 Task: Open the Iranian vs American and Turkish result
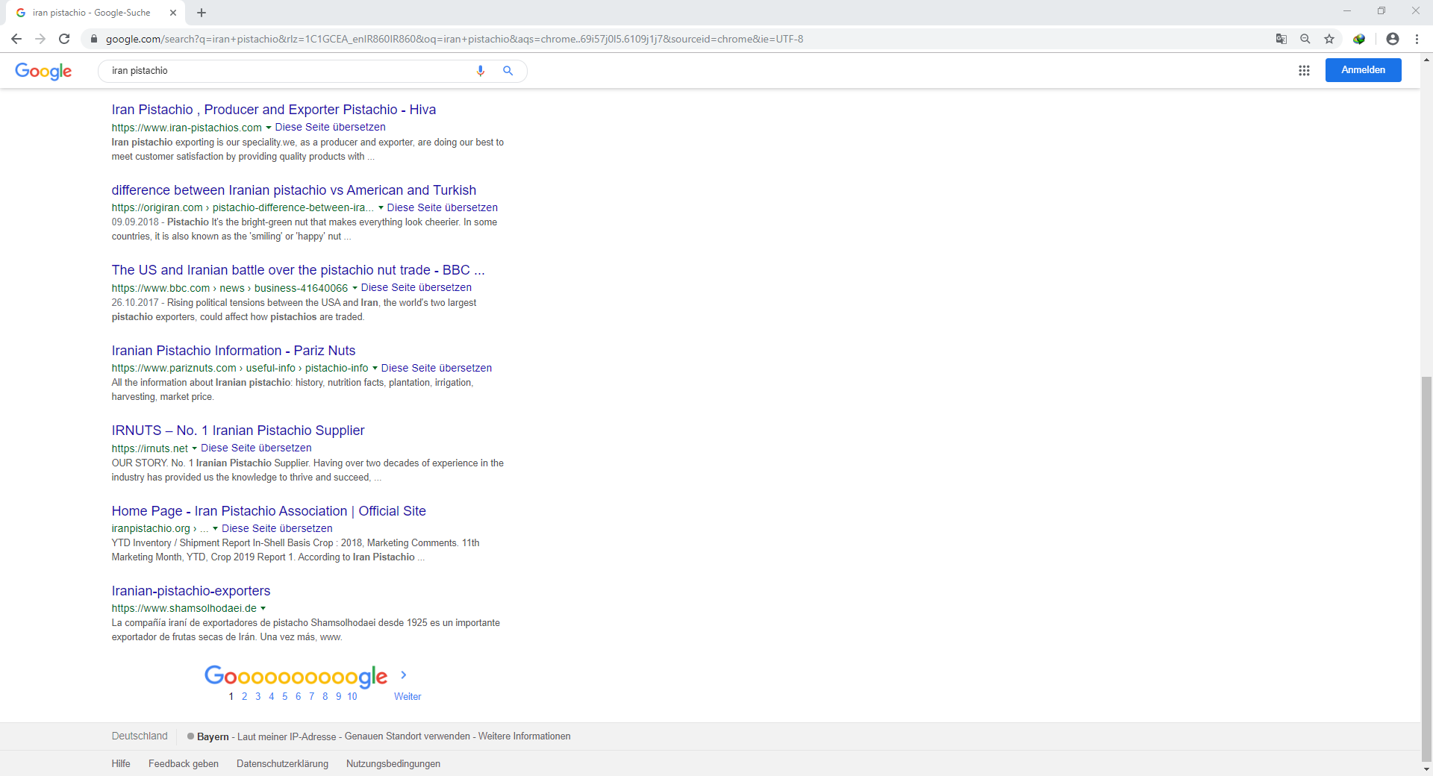294,190
